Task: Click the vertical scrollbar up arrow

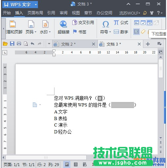Action: point(161,57)
